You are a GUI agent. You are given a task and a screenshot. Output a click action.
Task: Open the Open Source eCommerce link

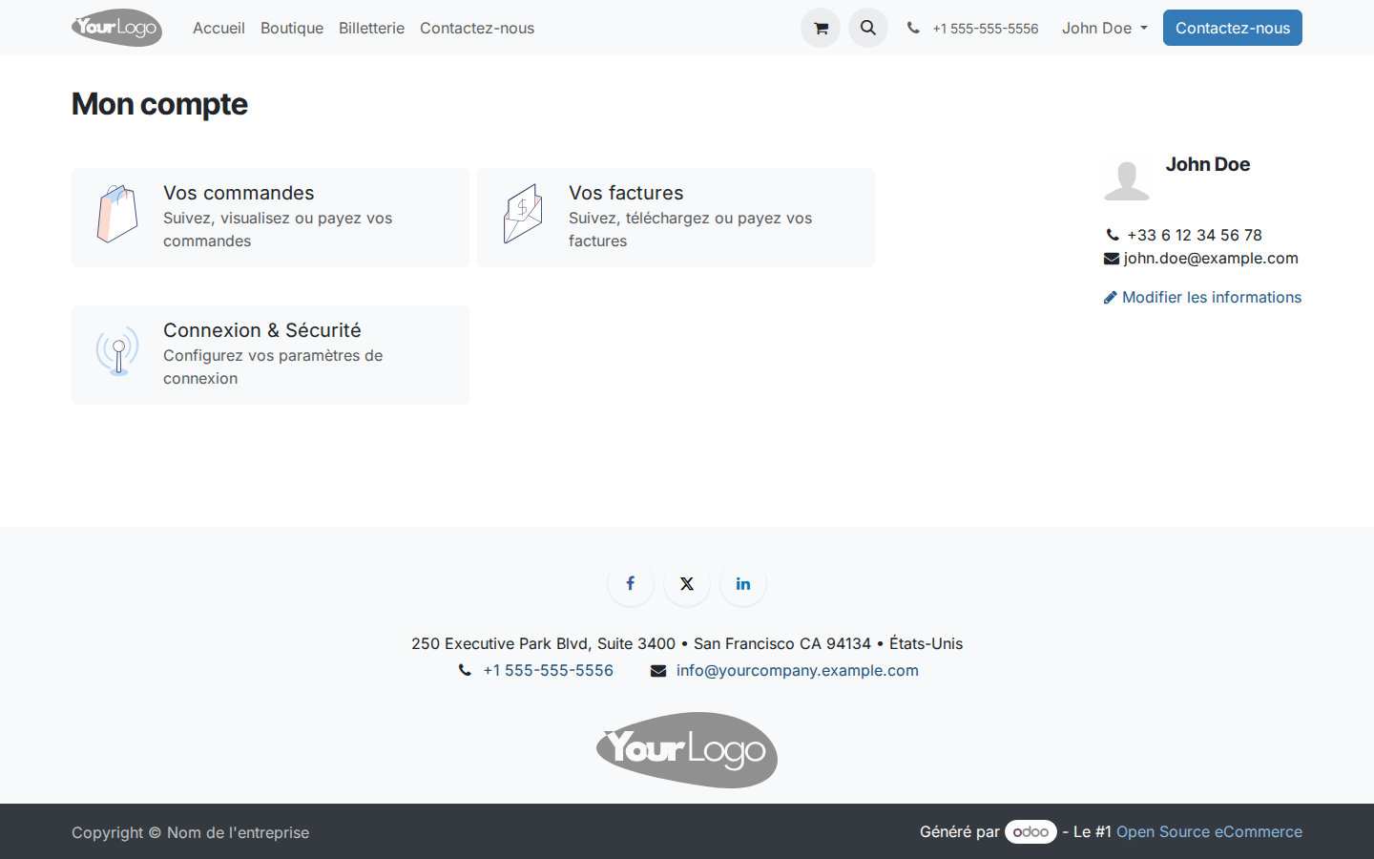tap(1209, 831)
